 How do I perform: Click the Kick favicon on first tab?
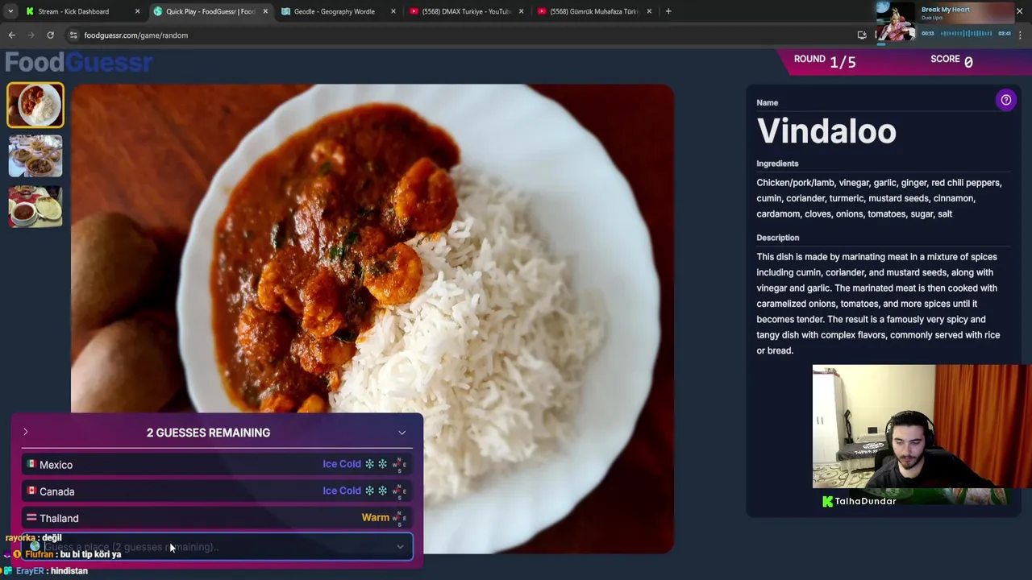tap(30, 11)
